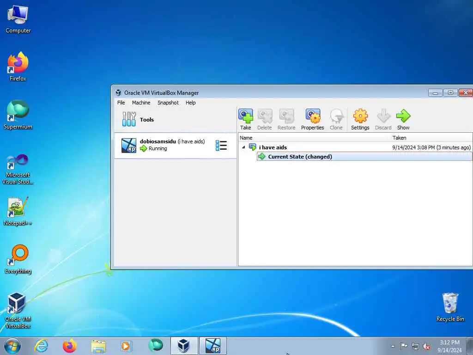Select the Everything desktop shortcut

coord(18,259)
